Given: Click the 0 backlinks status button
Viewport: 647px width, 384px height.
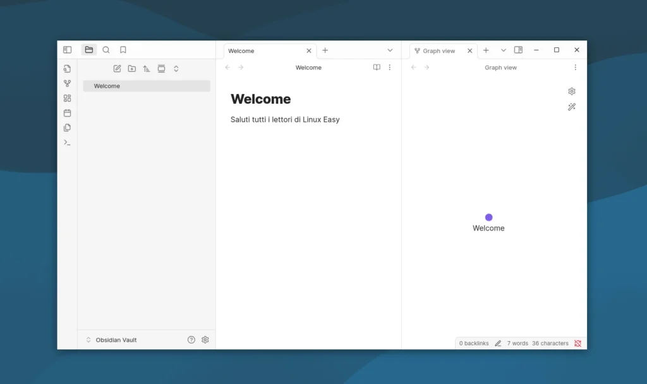Looking at the screenshot, I should (473, 344).
